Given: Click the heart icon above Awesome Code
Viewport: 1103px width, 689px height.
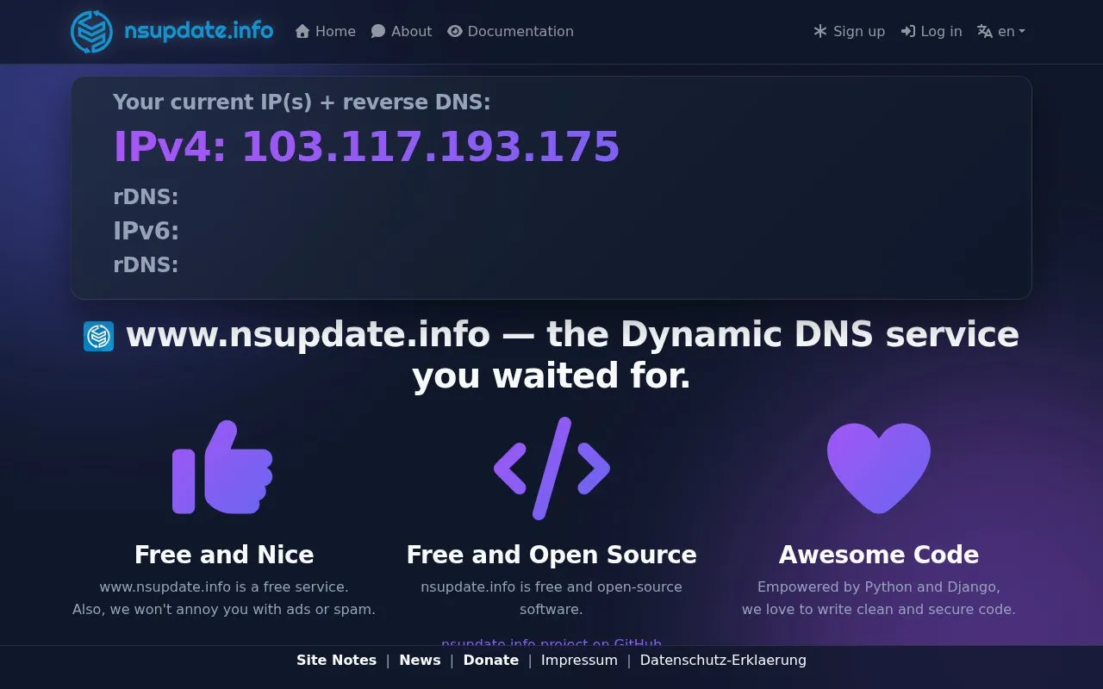Looking at the screenshot, I should [879, 468].
